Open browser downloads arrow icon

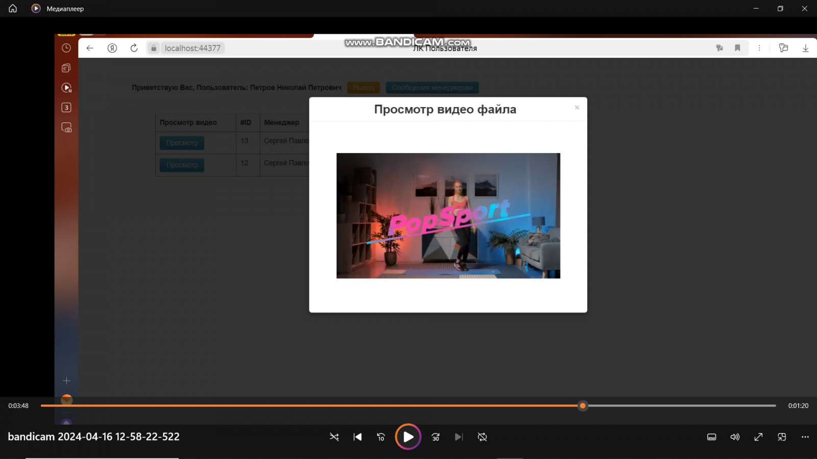pyautogui.click(x=805, y=48)
